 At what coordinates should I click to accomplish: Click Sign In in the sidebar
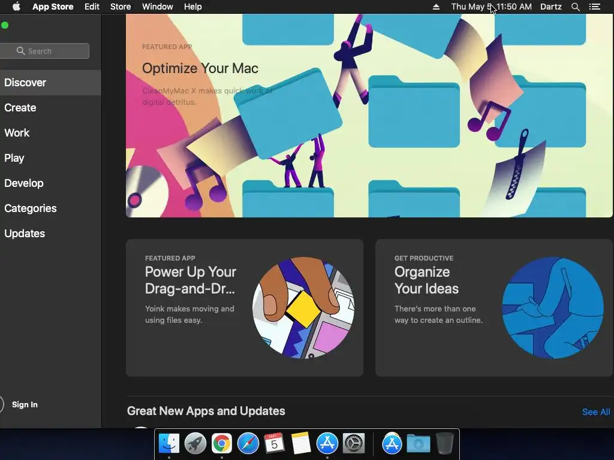pyautogui.click(x=24, y=404)
